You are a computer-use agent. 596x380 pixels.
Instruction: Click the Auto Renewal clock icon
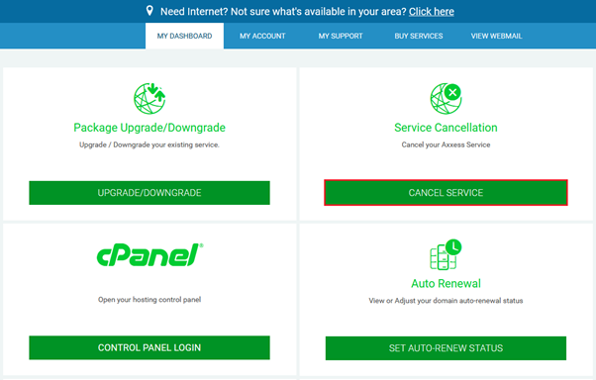click(x=446, y=254)
